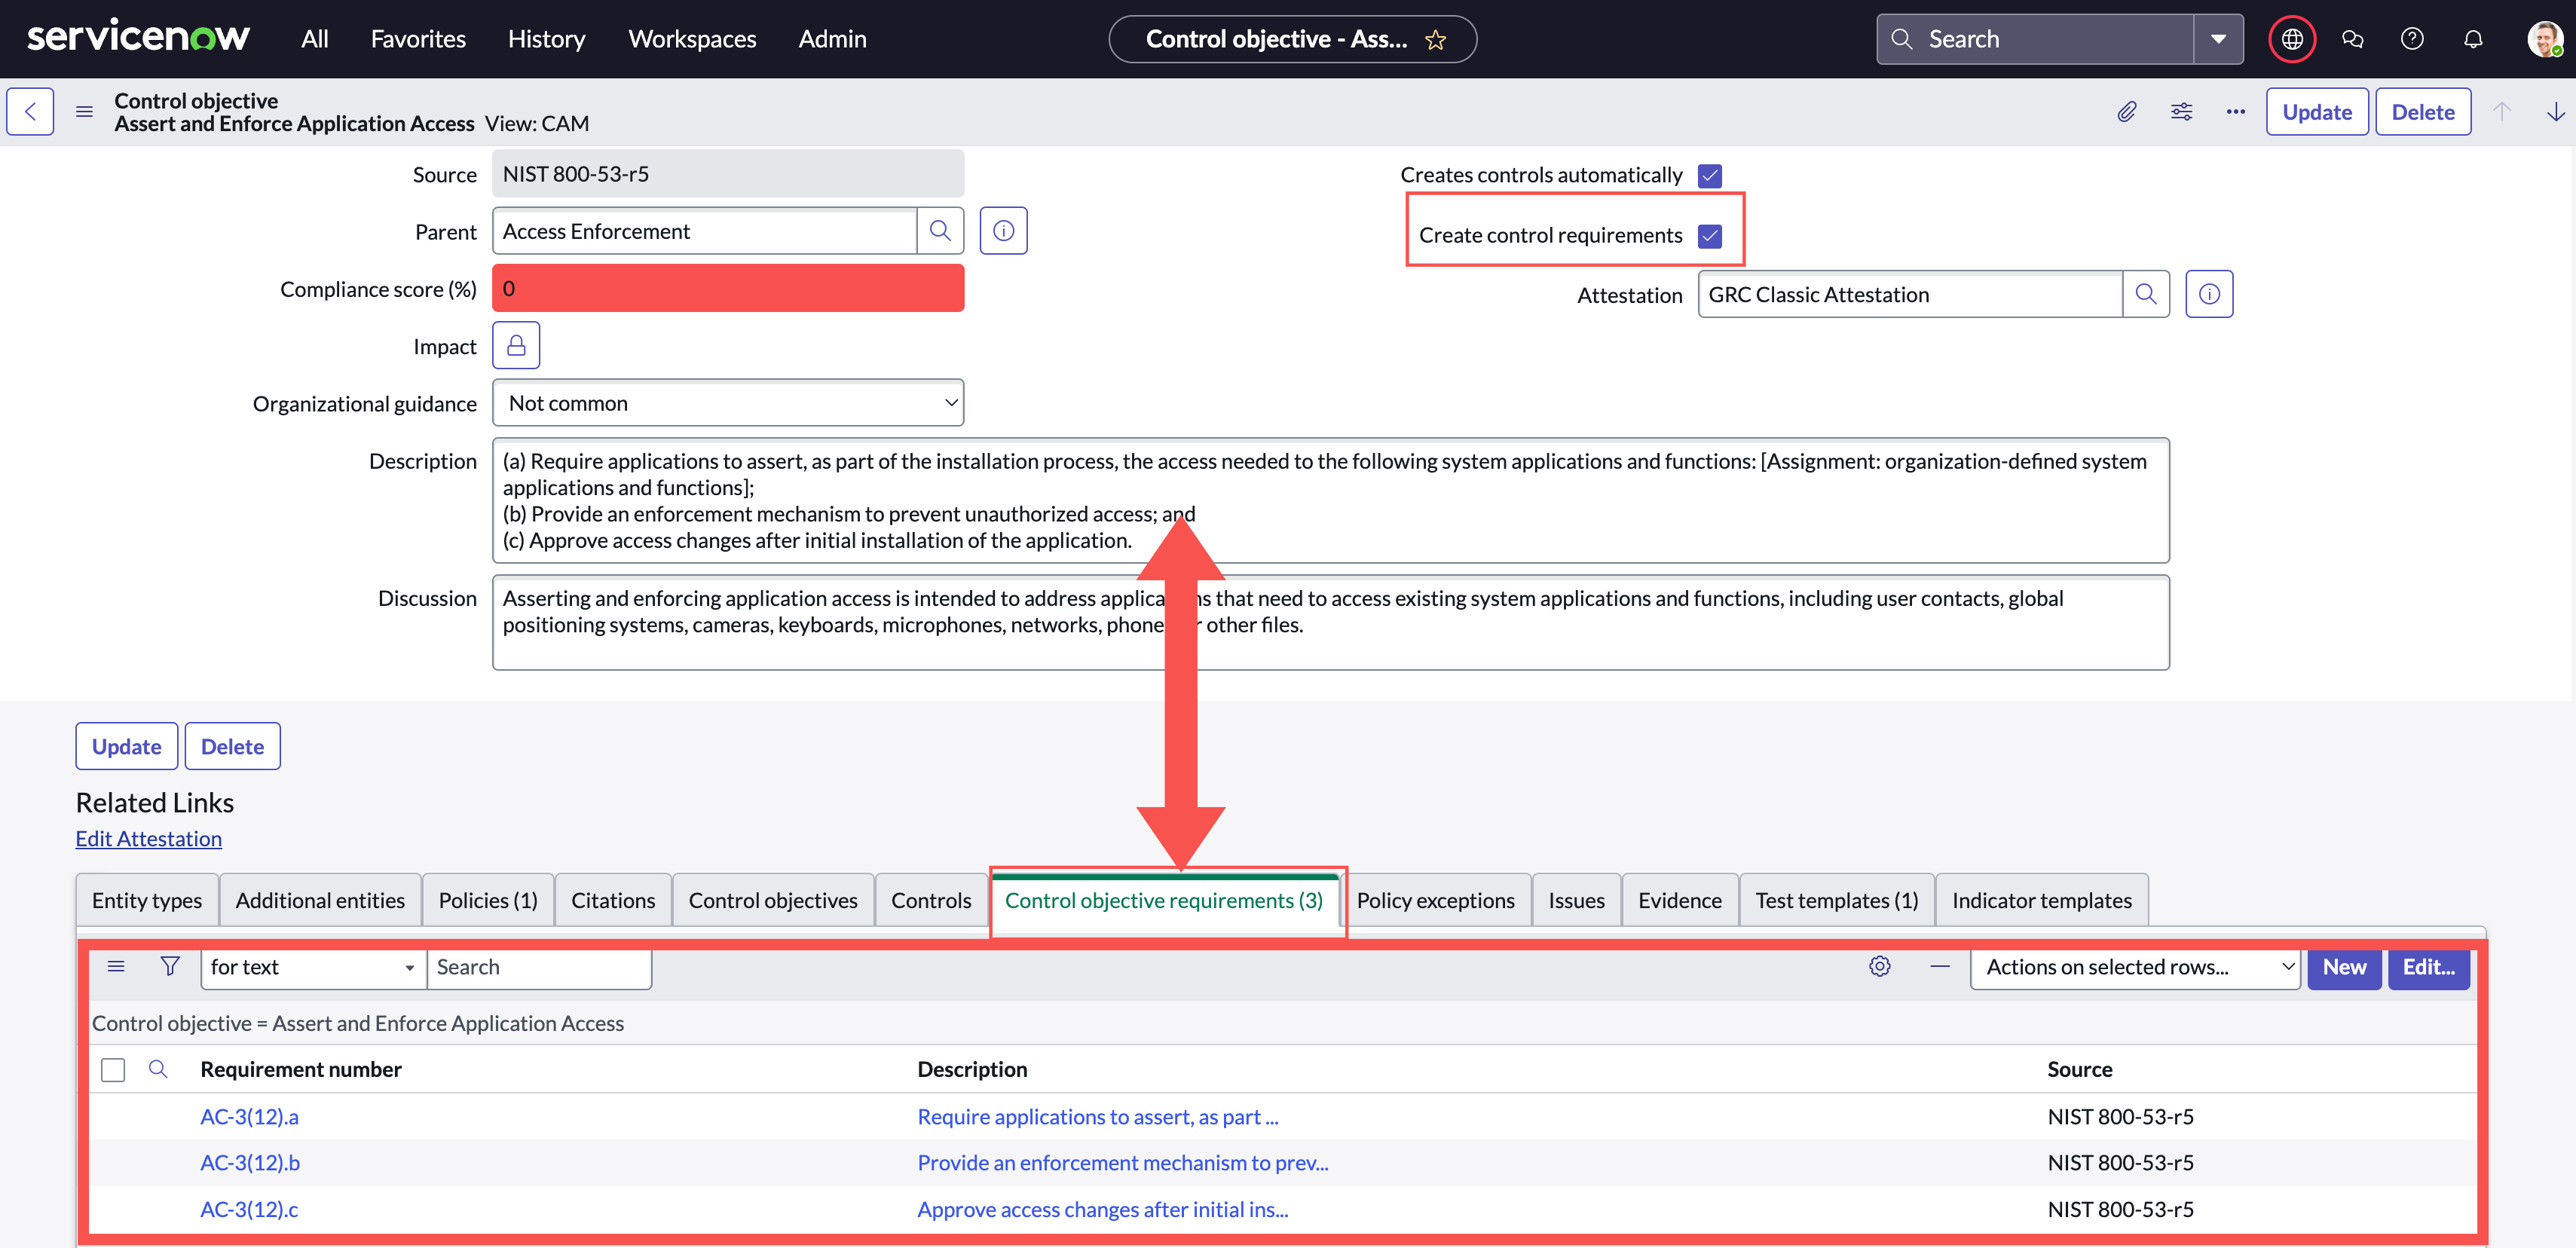Favorite this page with the star icon
The width and height of the screenshot is (2576, 1248).
[x=1436, y=40]
